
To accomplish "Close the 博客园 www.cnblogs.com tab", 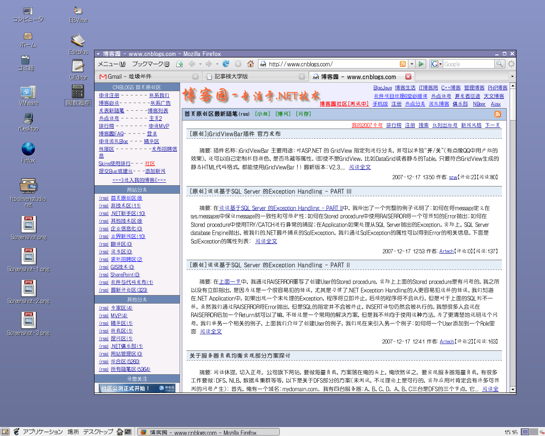I will [408, 77].
